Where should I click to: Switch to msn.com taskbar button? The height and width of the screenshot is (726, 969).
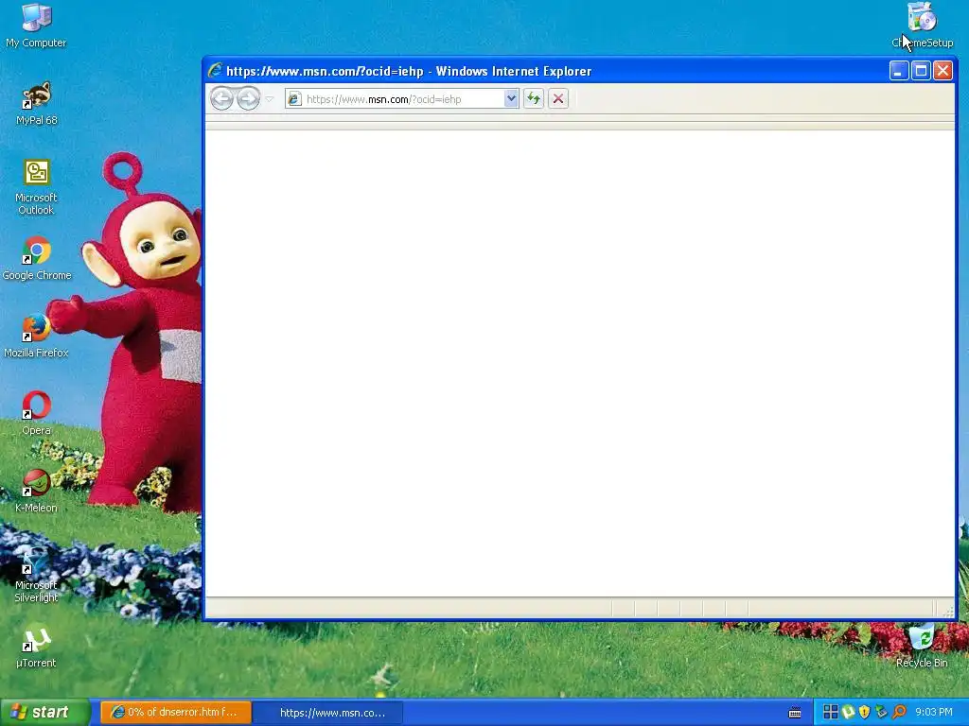tap(328, 713)
